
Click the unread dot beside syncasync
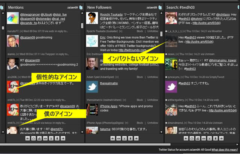[166, 77]
